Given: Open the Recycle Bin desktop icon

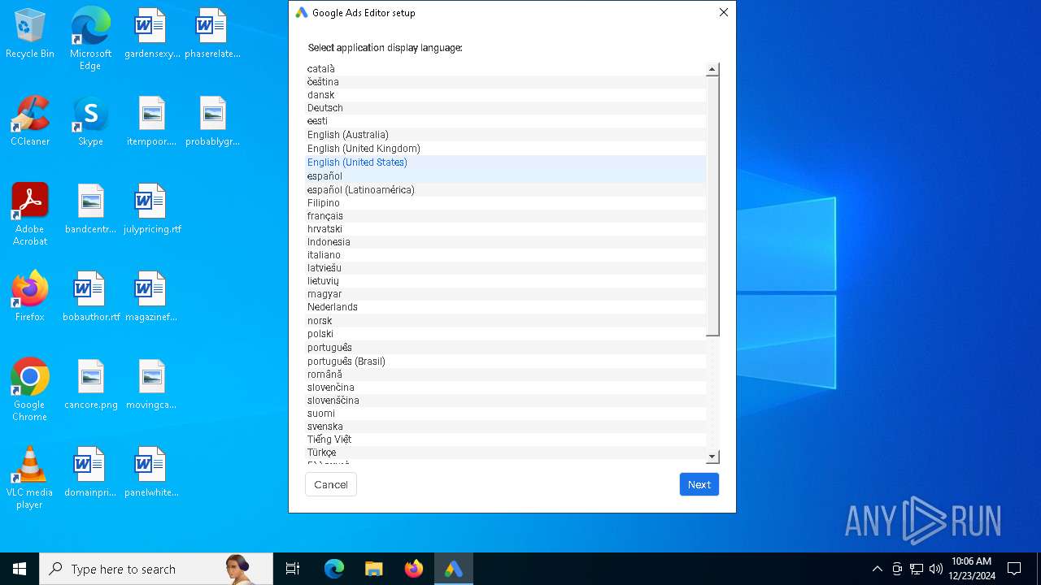Looking at the screenshot, I should tap(30, 34).
